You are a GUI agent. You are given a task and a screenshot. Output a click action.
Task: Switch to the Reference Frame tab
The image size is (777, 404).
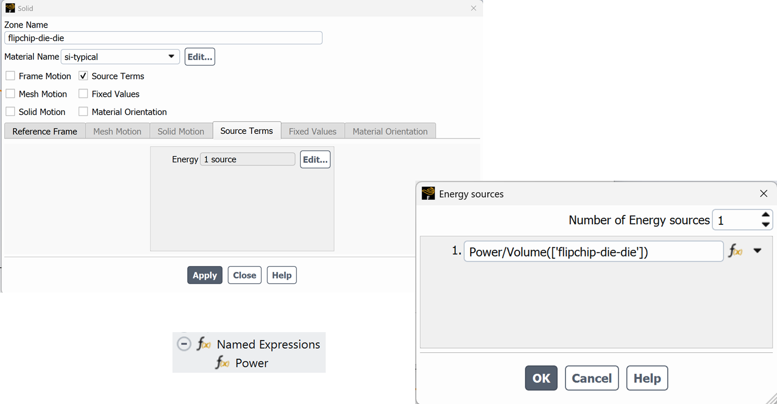pos(45,131)
